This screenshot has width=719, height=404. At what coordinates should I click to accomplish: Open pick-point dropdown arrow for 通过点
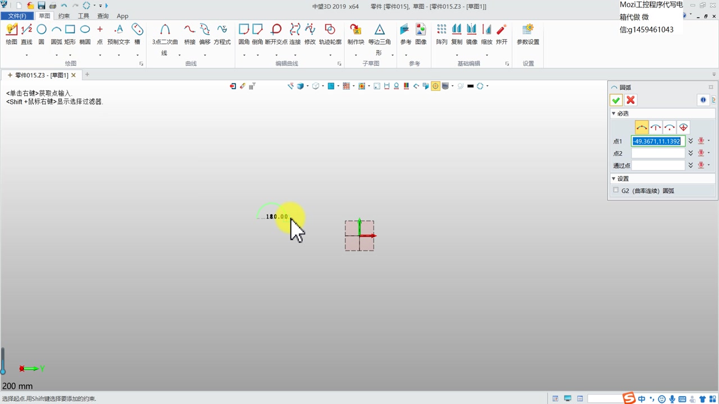[709, 166]
